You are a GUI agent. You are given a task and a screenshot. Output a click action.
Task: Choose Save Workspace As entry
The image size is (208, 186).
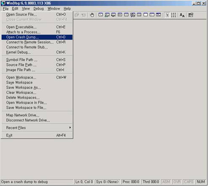37,88
